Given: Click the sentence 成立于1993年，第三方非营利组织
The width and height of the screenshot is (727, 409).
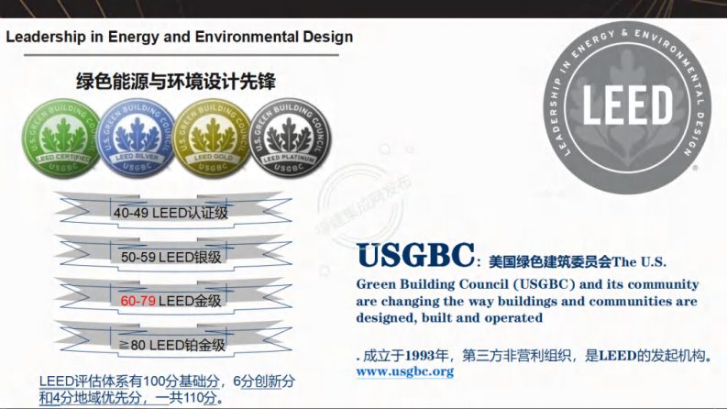Looking at the screenshot, I should (469, 356).
